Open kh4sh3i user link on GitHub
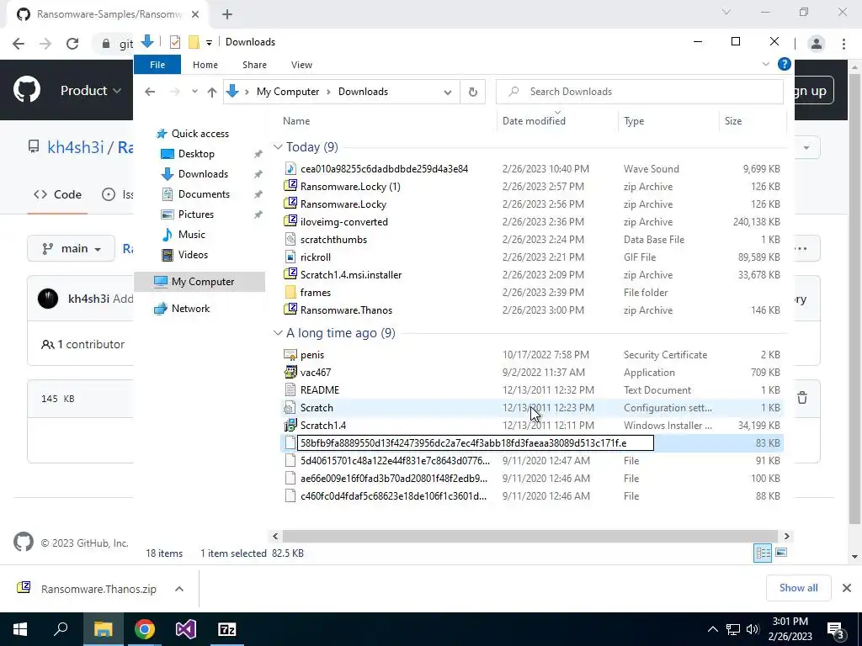862x646 pixels. [x=75, y=147]
